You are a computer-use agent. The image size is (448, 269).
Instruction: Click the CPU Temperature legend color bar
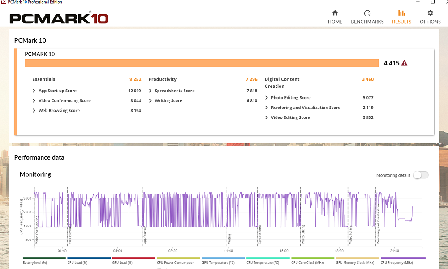point(268,258)
